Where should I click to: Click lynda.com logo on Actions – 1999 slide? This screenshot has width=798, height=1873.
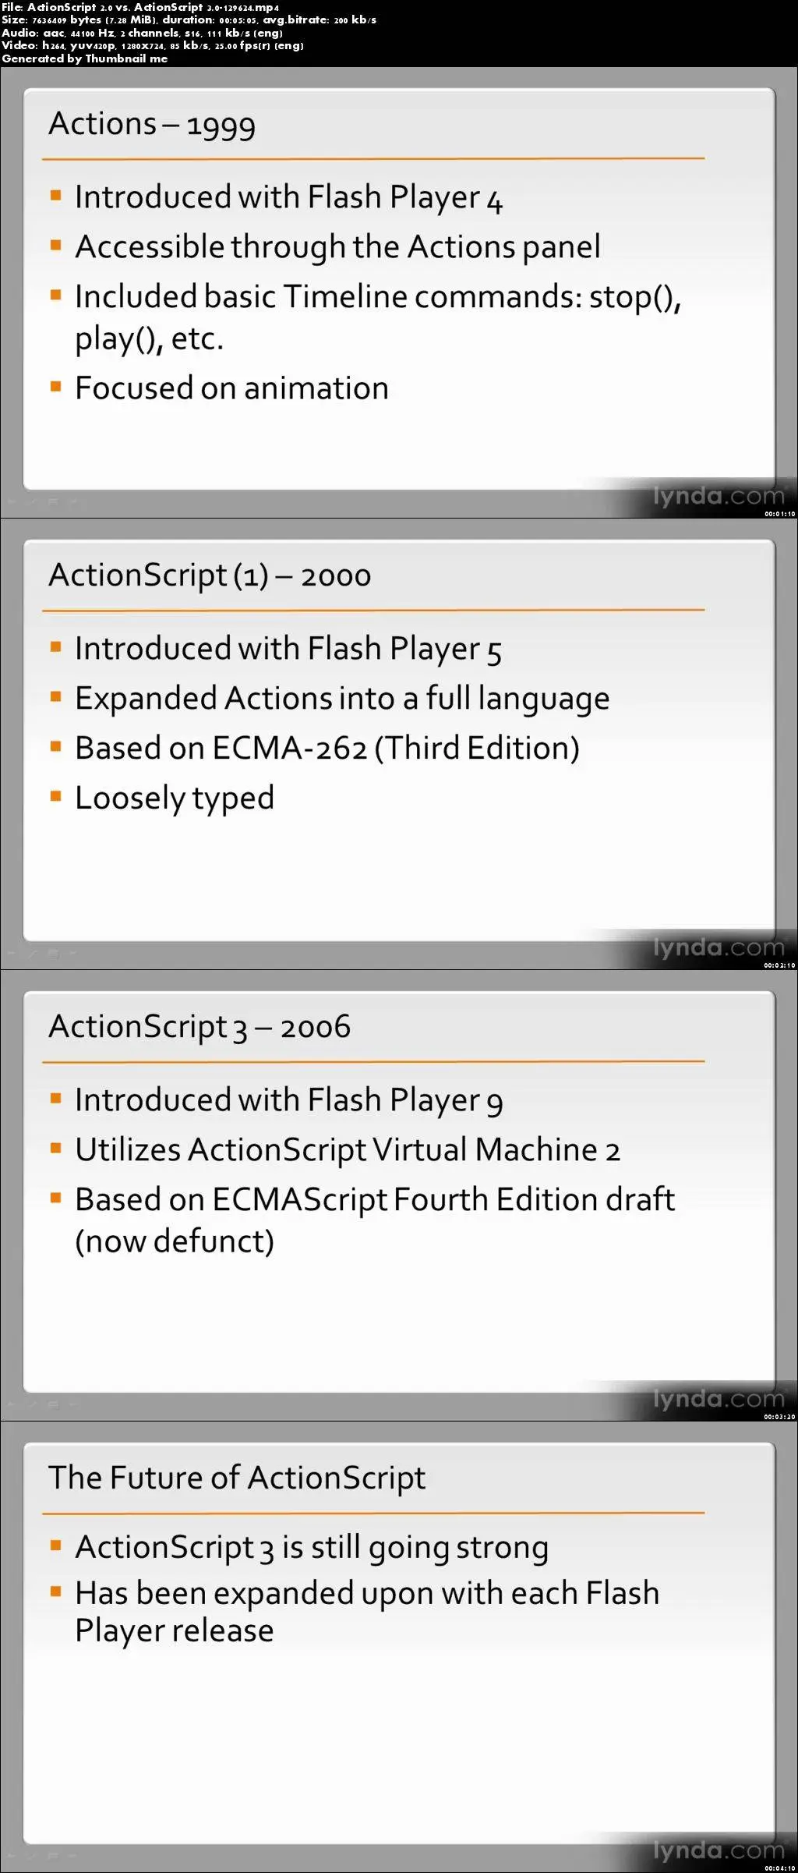click(719, 496)
